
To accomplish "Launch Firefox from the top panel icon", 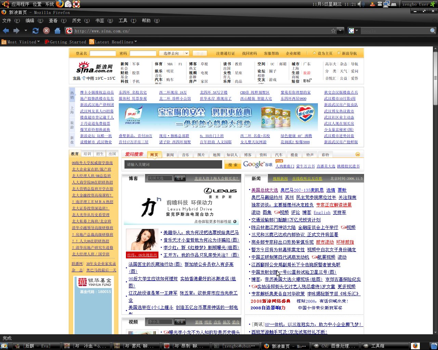I will pyautogui.click(x=60, y=4).
